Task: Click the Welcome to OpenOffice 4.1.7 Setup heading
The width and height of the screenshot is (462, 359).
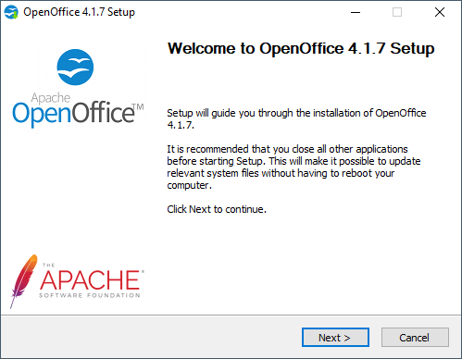Action: coord(301,48)
